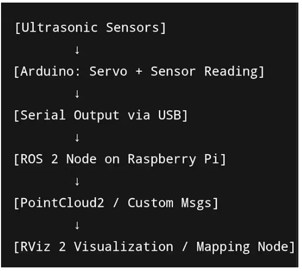Click the slash between Visualization and Mapping
Screen dimensions: 302x271
(x=185, y=247)
